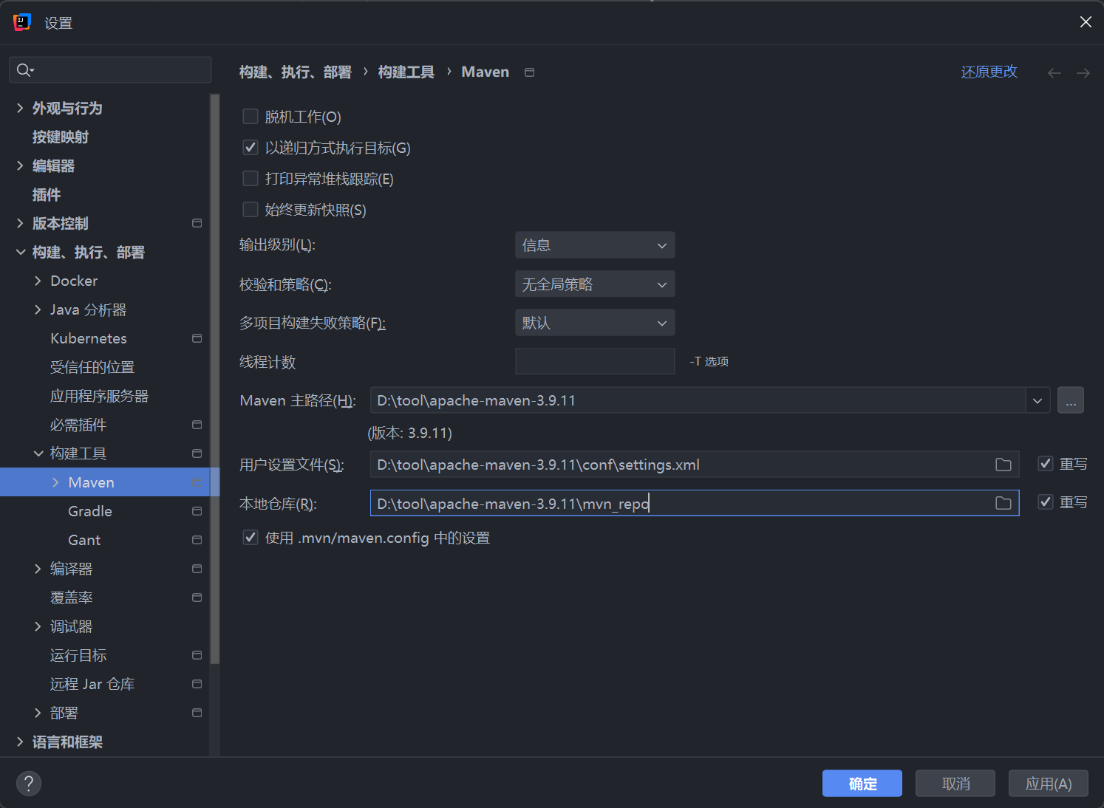Image resolution: width=1104 pixels, height=808 pixels.
Task: Select Kubernetes in the settings tree
Action: (x=89, y=338)
